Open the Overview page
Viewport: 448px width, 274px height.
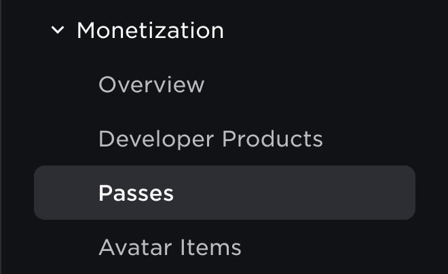click(151, 85)
